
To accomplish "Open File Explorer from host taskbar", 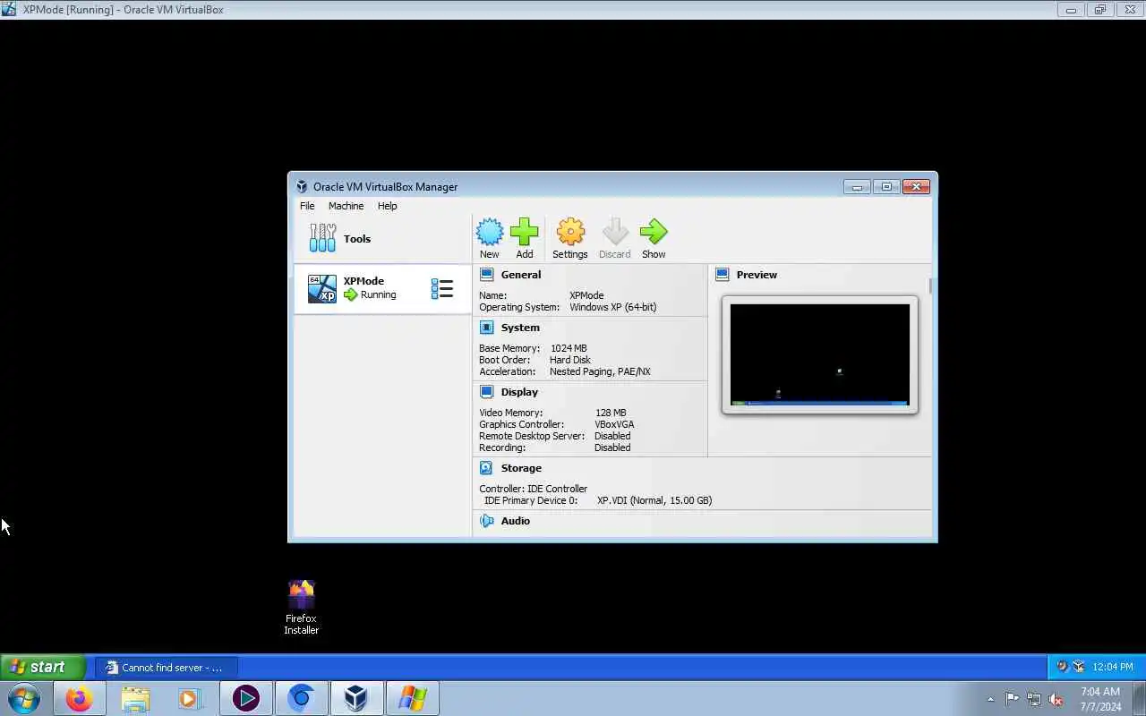I will pos(135,698).
